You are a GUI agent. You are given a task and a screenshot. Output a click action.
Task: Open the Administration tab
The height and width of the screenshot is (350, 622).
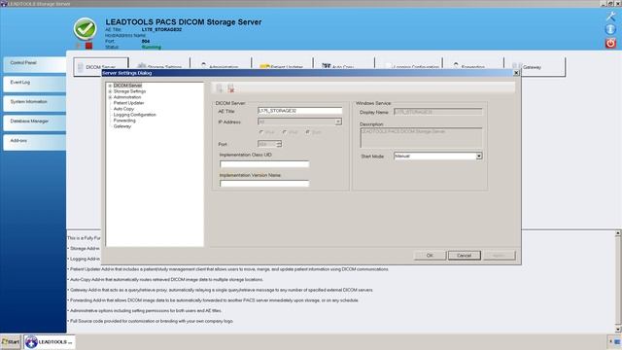(221, 63)
